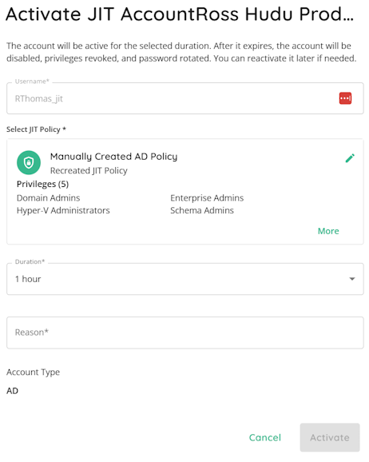Click the Domain Admins privilege
This screenshot has width=369, height=462.
pos(48,197)
